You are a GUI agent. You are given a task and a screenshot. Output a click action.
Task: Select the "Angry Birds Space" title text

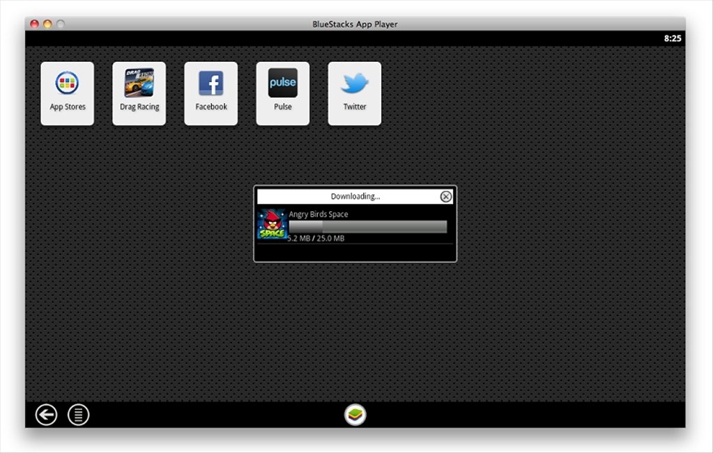(x=319, y=214)
